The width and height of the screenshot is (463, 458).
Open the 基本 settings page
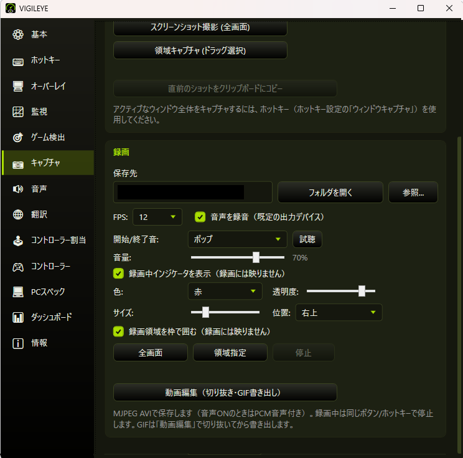(x=48, y=35)
